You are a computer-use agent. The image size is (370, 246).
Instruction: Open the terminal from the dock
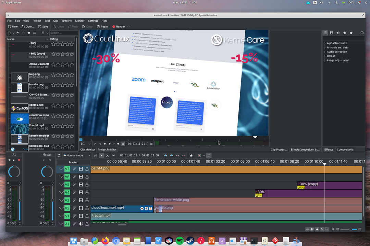(x=254, y=241)
